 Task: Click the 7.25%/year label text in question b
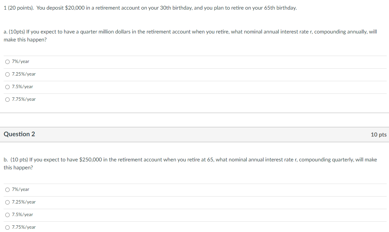[x=23, y=202]
